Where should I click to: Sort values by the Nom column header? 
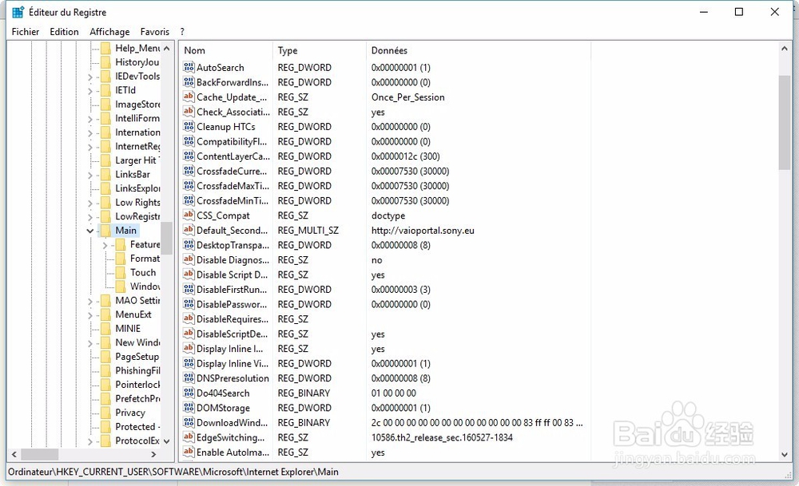226,50
